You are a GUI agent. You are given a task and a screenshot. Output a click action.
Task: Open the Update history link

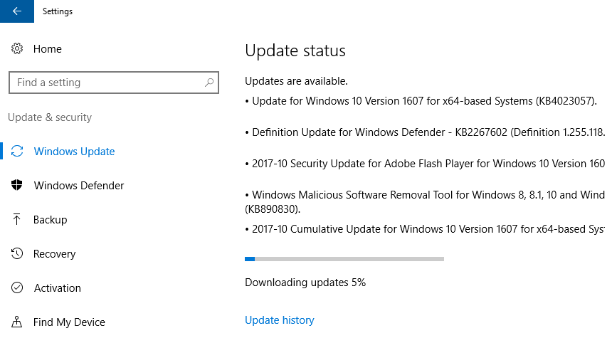[280, 320]
